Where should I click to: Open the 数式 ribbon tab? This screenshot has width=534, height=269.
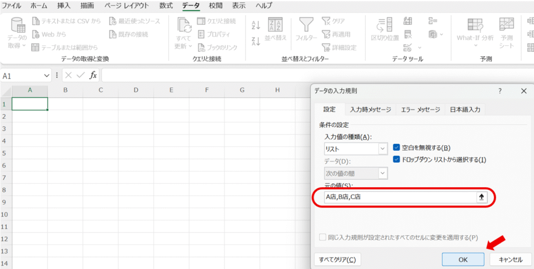(x=166, y=6)
